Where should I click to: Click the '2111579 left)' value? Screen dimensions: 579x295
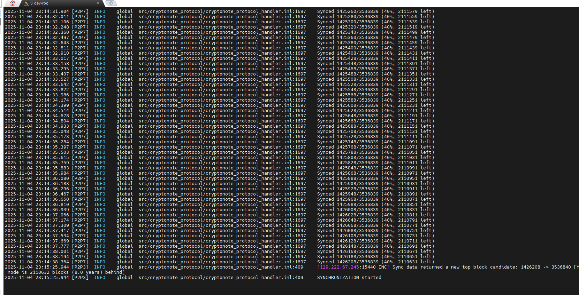click(x=416, y=11)
